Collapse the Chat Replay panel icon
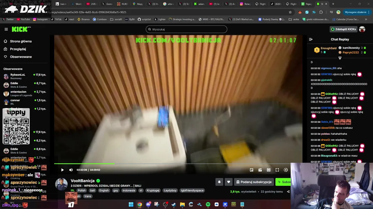 point(311,39)
